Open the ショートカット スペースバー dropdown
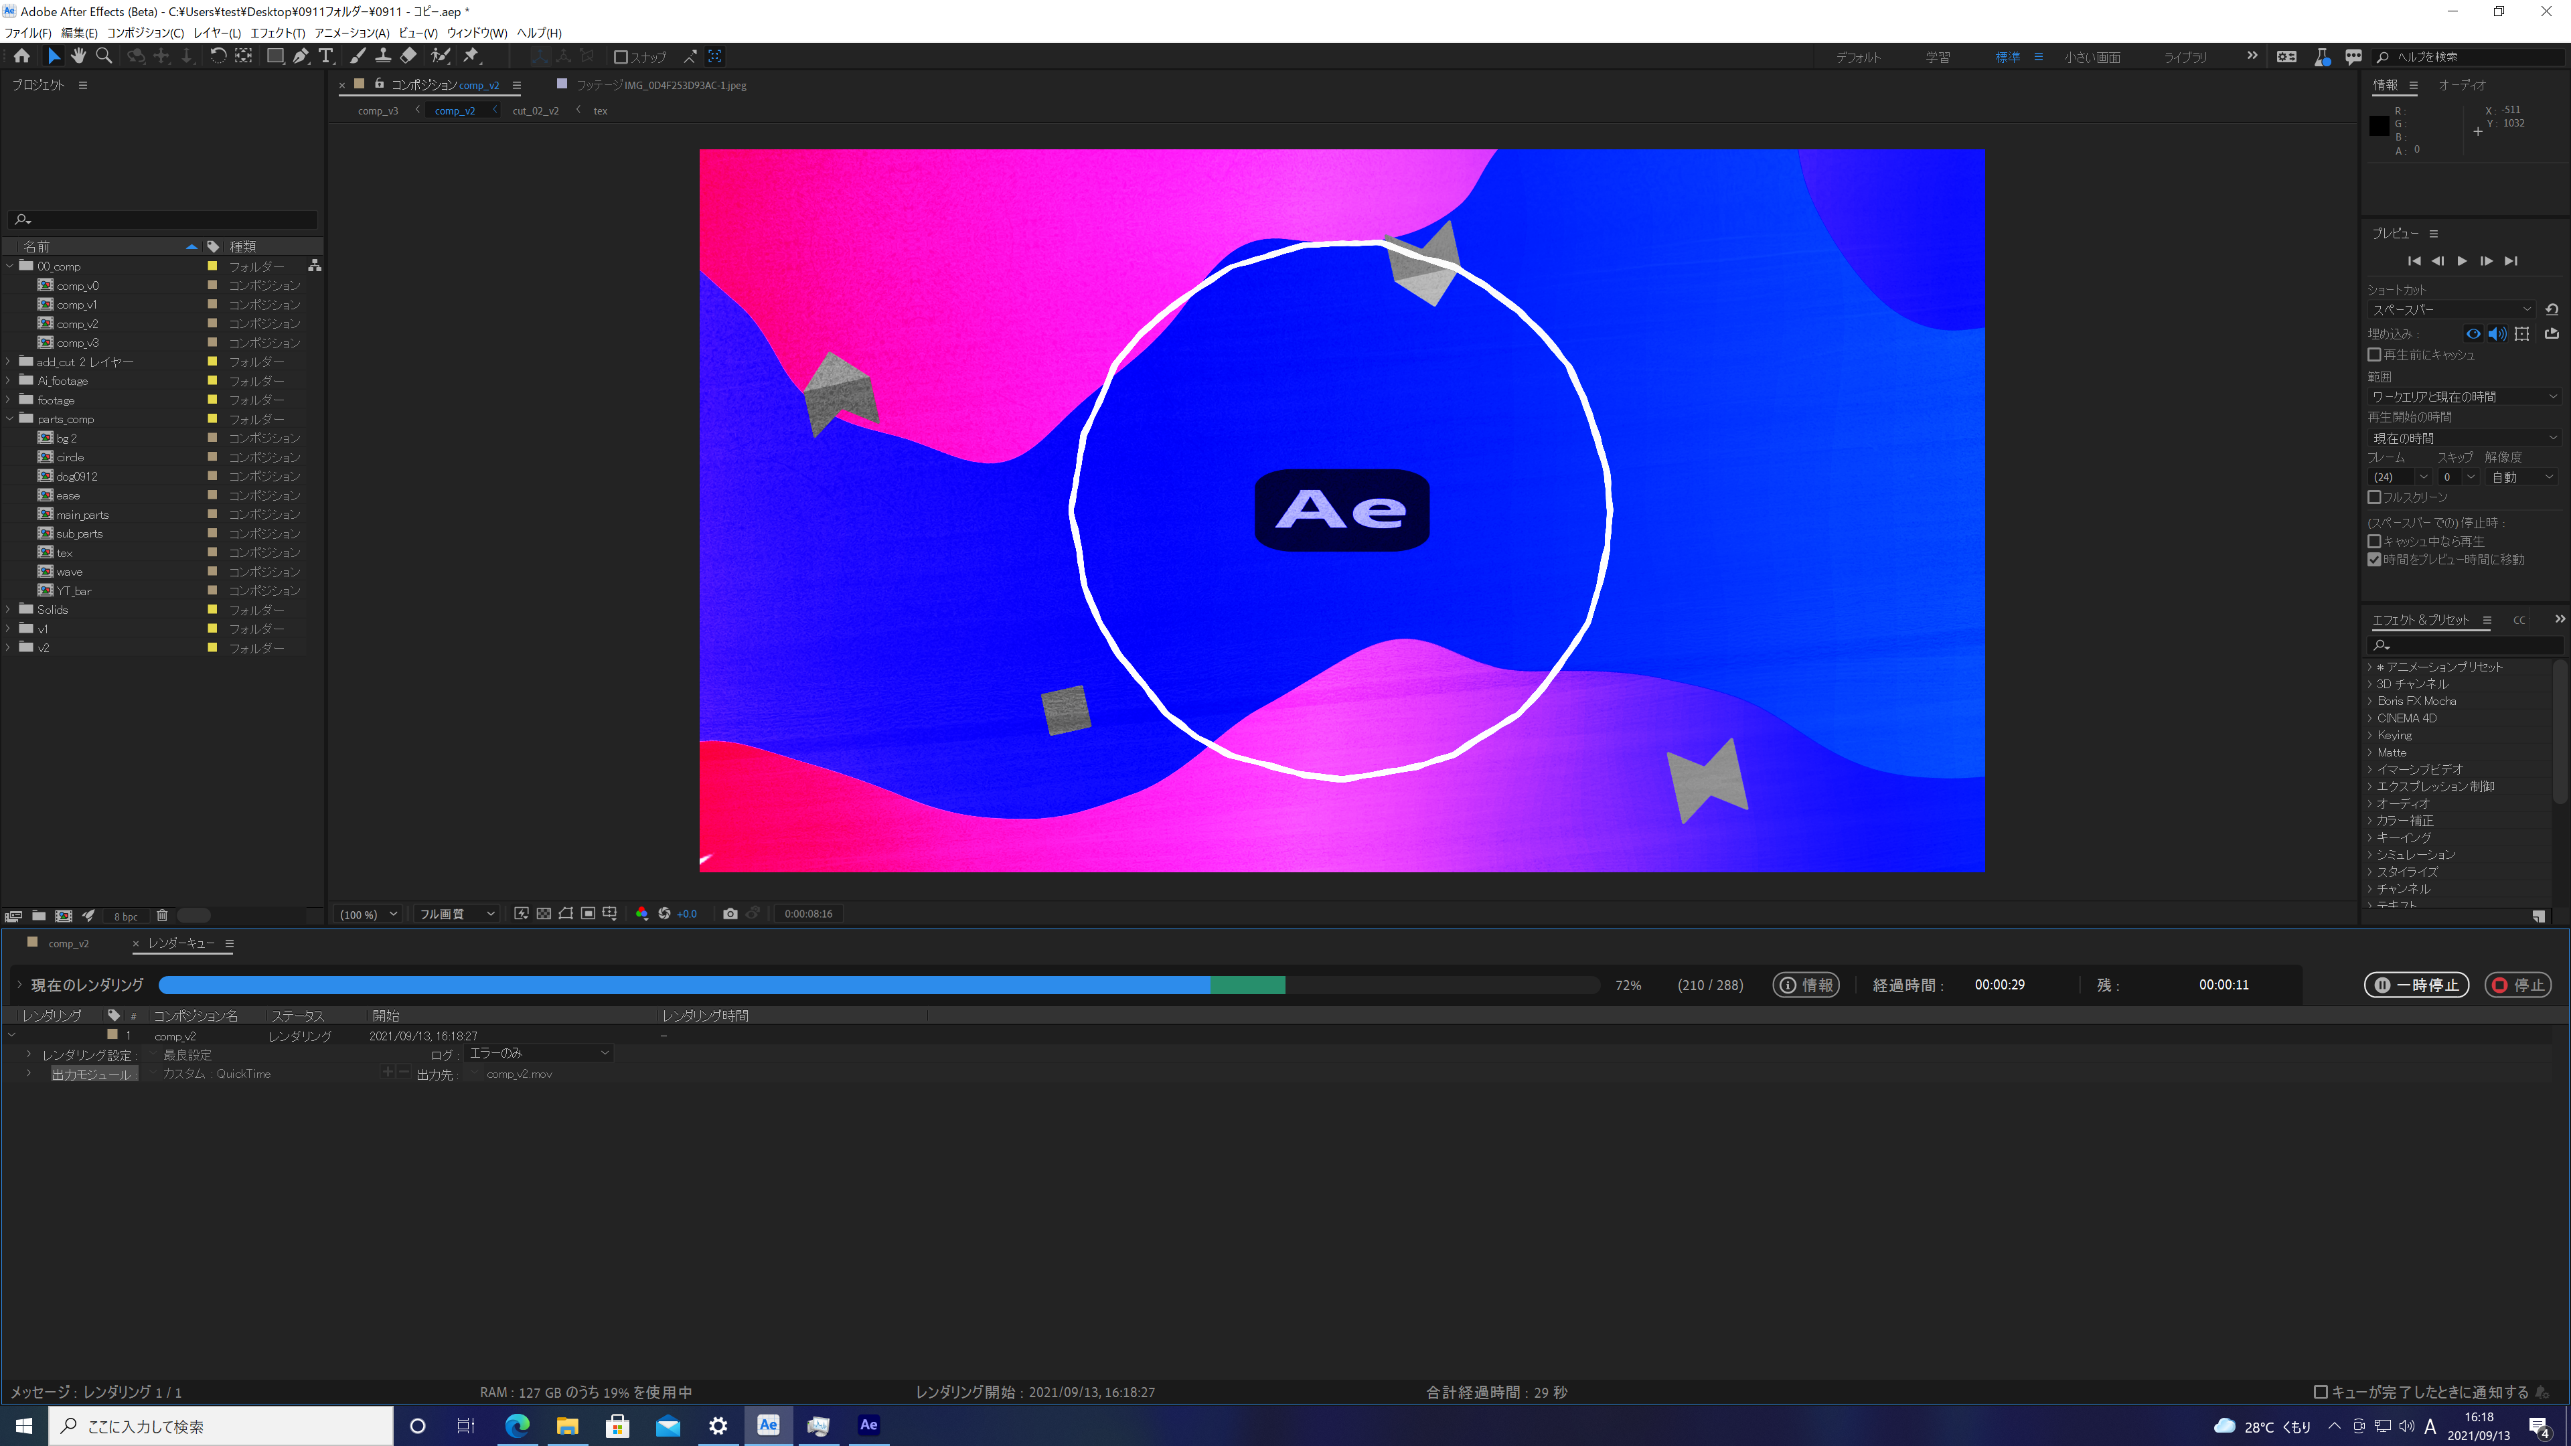 pyautogui.click(x=2452, y=309)
